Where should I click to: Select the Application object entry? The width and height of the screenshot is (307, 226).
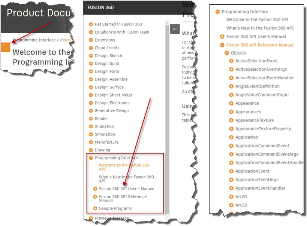coord(246,137)
